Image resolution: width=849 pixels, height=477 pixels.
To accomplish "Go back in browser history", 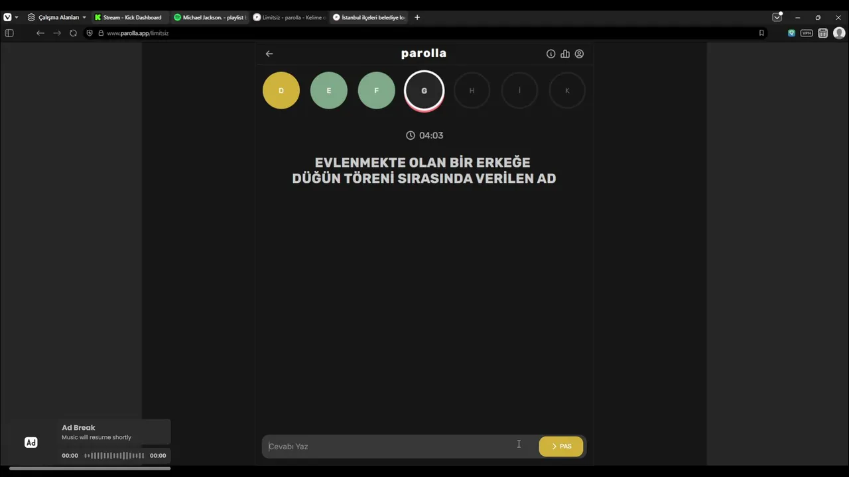I will click(x=40, y=33).
